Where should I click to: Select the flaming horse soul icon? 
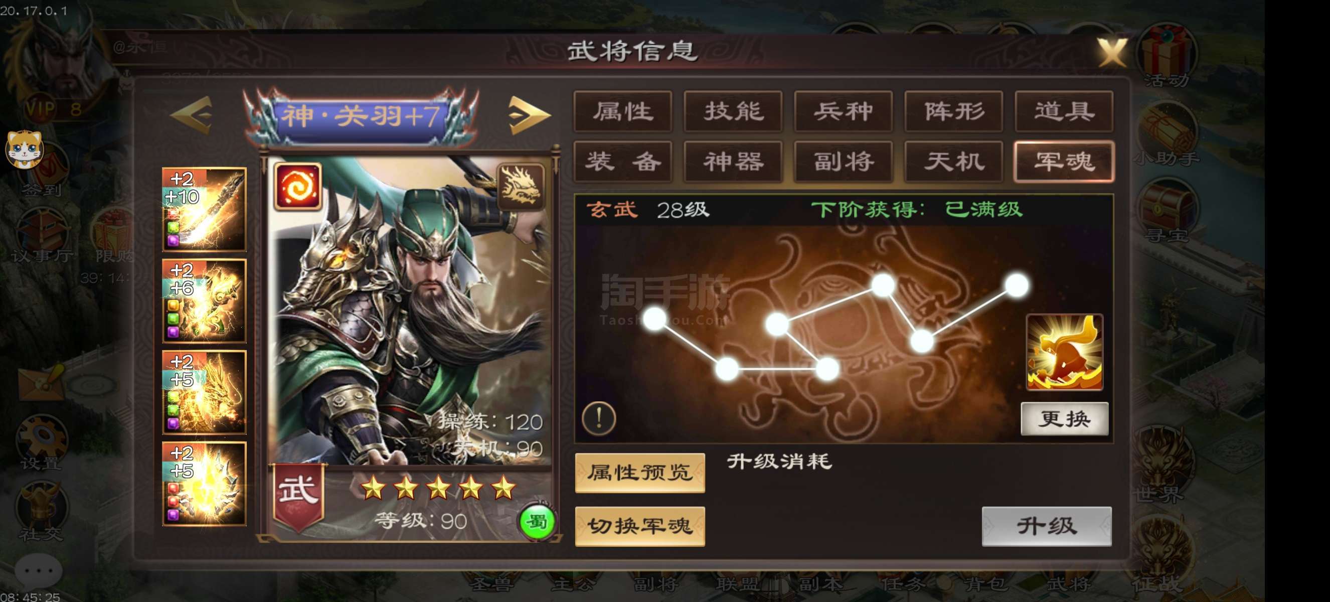(x=1065, y=352)
